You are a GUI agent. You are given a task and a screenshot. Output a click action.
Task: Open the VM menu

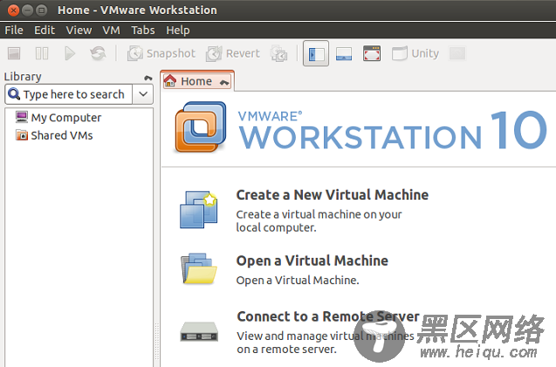pos(112,31)
